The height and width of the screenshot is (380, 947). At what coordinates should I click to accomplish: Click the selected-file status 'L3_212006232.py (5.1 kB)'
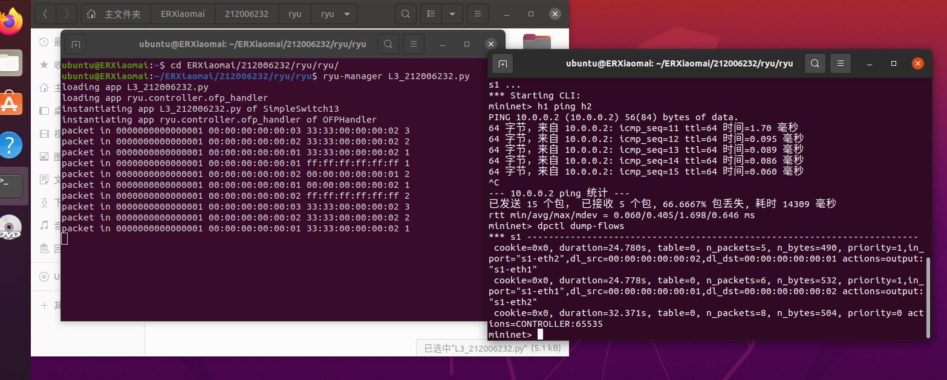[x=492, y=349]
